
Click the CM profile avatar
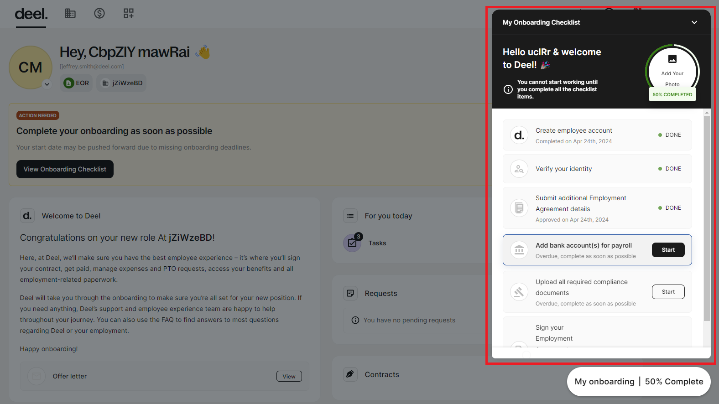31,67
